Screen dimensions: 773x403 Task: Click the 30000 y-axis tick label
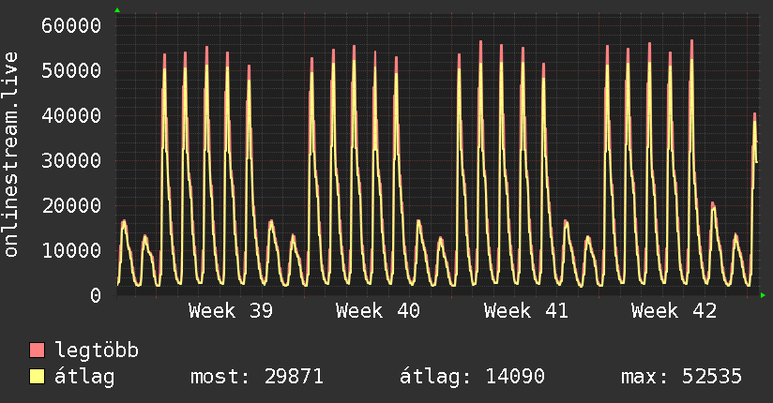click(x=71, y=160)
